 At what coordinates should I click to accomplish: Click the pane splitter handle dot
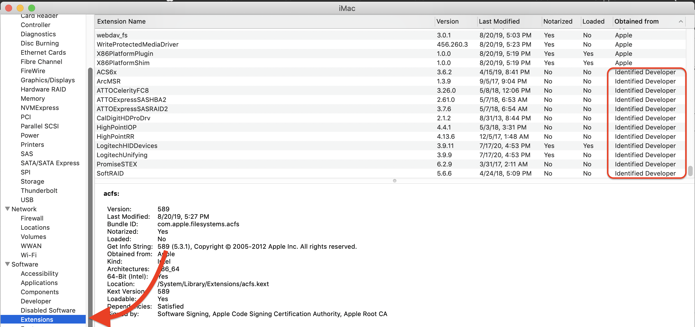coord(394,181)
